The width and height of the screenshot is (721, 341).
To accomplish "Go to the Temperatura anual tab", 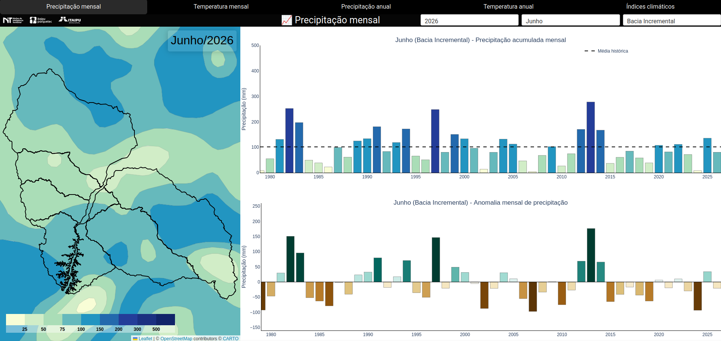I will (508, 7).
